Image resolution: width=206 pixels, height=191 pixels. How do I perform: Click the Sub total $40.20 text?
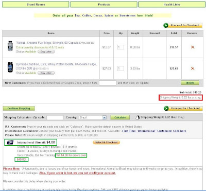click(x=191, y=92)
